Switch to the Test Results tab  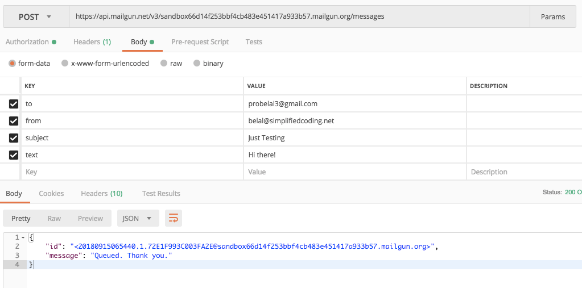coord(161,194)
